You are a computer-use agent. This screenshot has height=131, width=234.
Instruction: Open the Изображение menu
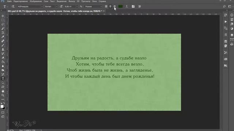coord(36,1)
